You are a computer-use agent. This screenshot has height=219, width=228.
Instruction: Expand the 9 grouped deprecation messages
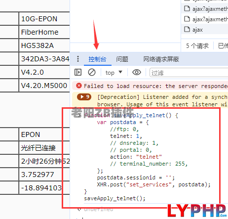[x=84, y=97]
